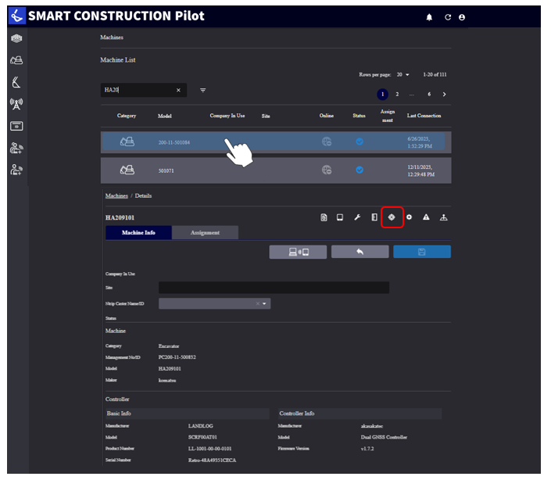Click the 12/11/2023 last connection cell
The image size is (551, 480).
421,170
